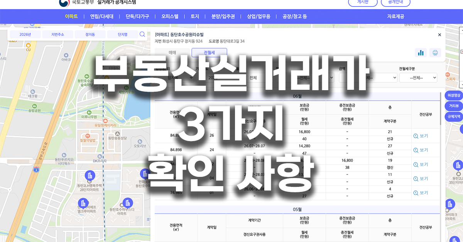
Task: Click the 06월 month header
Action: (297, 97)
